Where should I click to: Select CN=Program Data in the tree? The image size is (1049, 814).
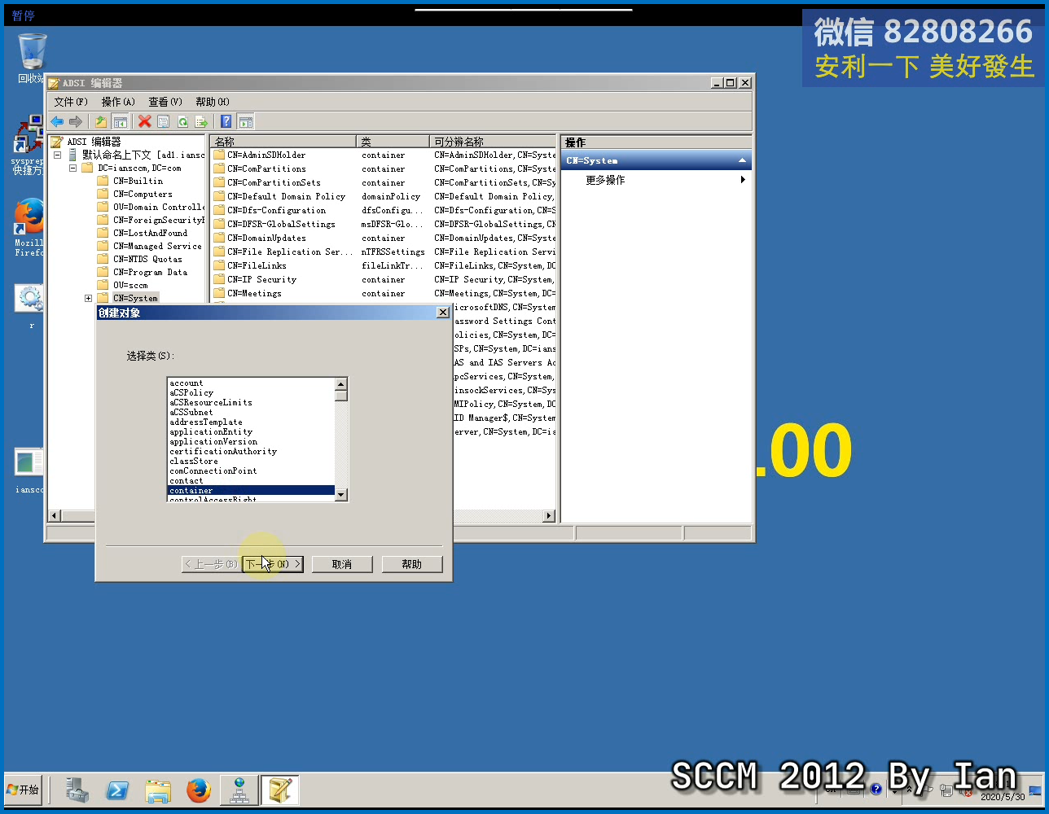150,272
